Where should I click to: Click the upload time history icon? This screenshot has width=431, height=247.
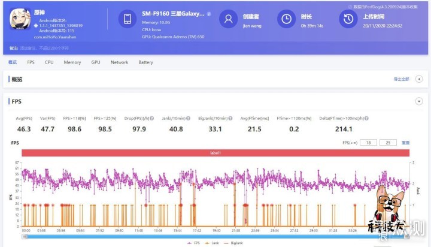tap(348, 19)
